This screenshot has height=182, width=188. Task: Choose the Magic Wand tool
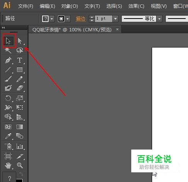(8, 50)
